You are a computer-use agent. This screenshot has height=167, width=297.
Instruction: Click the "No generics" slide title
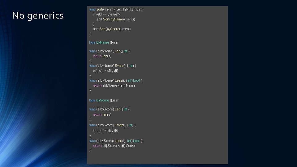38,15
